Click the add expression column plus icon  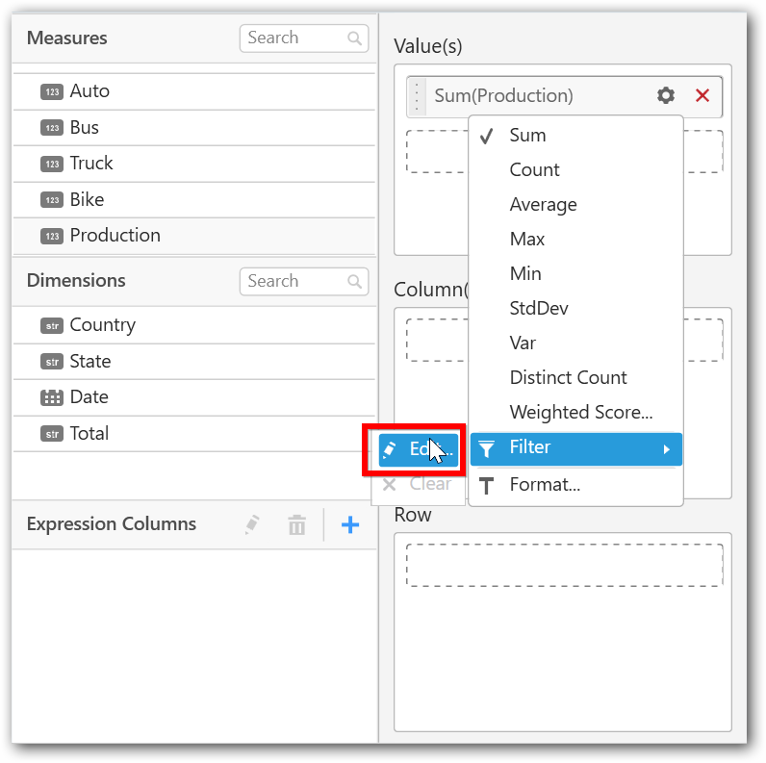[x=350, y=524]
